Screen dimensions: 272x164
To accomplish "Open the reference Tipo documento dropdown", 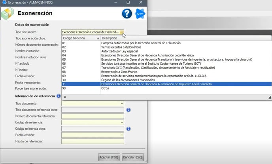I will click(122, 103).
